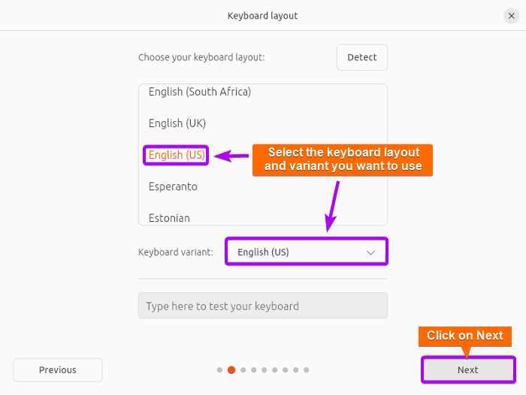Close the Keyboard layout window
526x395 pixels.
(x=511, y=16)
